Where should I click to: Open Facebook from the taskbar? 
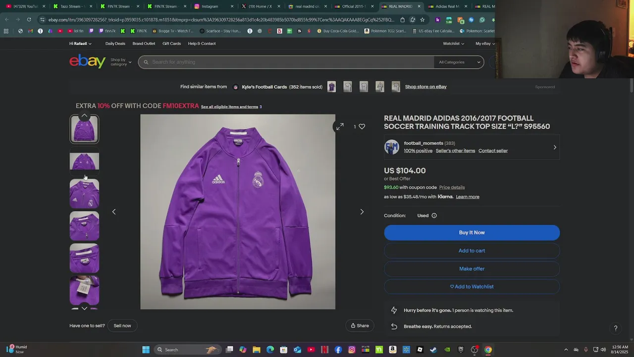click(338, 350)
